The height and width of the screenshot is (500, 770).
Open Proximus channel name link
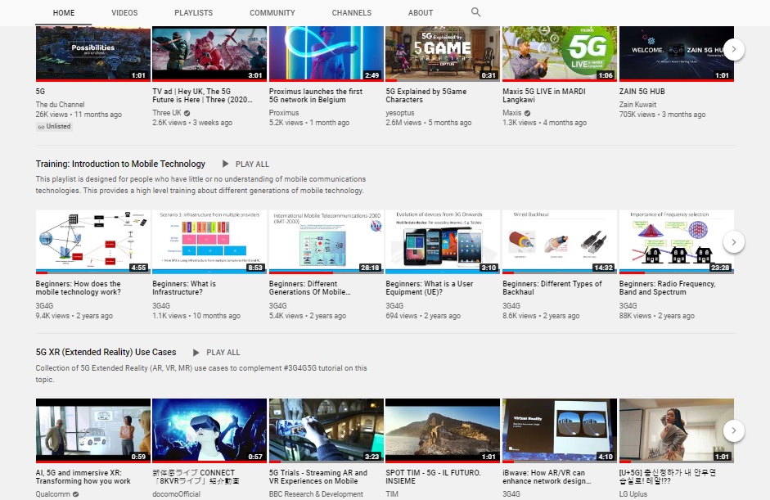point(284,113)
